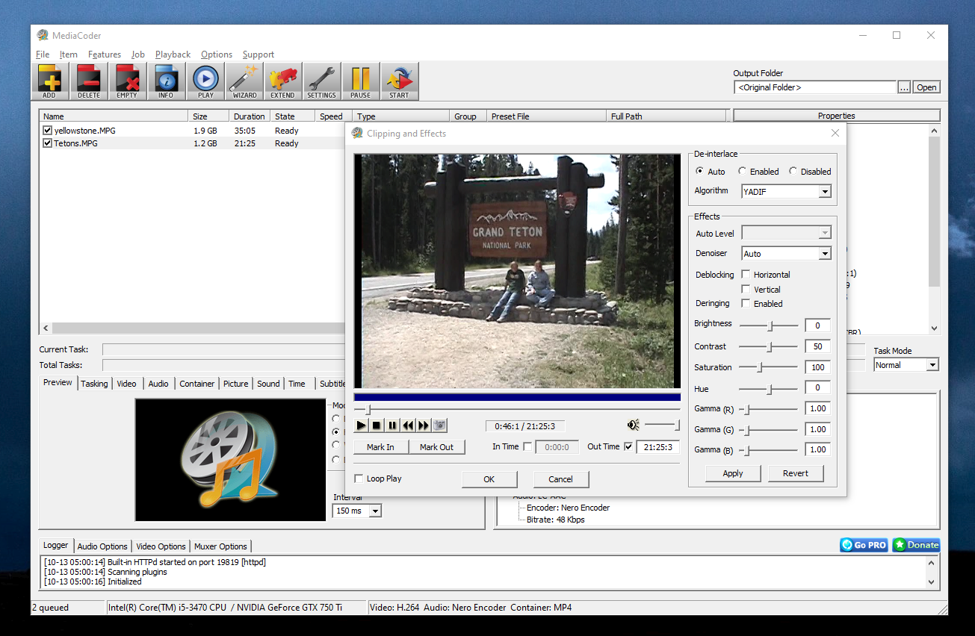The height and width of the screenshot is (636, 975).
Task: Click the fast-forward button under the video
Action: click(424, 425)
